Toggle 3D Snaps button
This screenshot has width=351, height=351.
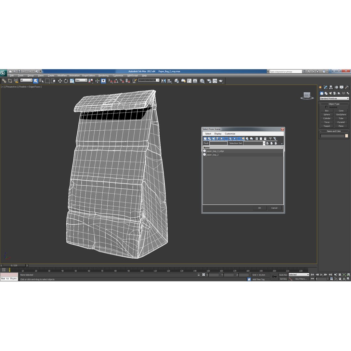(x=110, y=81)
